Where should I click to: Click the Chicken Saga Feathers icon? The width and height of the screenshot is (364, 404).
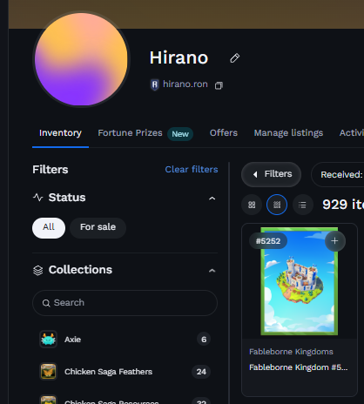click(x=48, y=372)
